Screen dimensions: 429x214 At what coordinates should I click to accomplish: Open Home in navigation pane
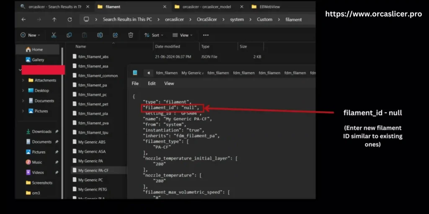click(x=37, y=49)
